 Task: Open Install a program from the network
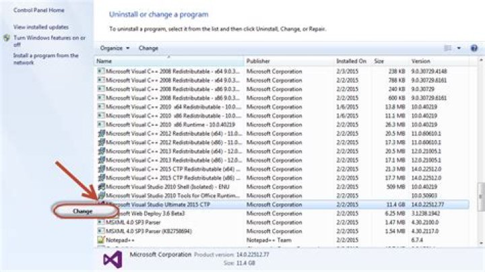coord(46,59)
